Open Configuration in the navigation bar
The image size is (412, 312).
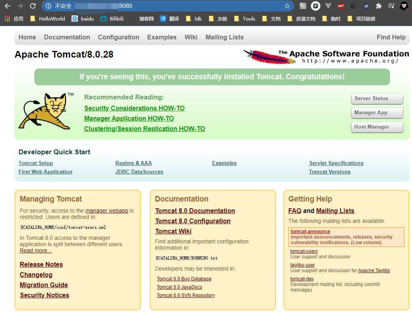tap(119, 37)
